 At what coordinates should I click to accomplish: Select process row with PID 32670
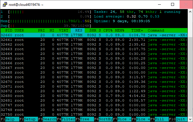click(94, 82)
